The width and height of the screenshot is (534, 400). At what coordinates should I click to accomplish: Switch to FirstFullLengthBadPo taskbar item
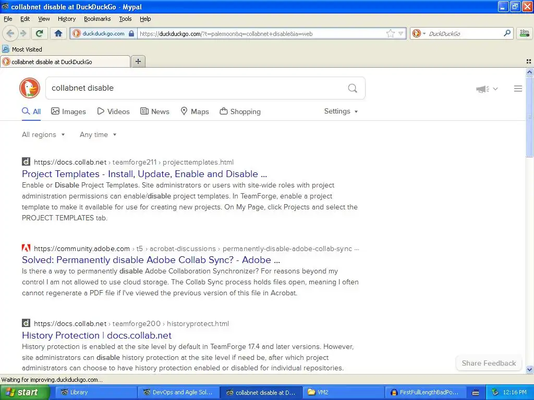tap(426, 392)
